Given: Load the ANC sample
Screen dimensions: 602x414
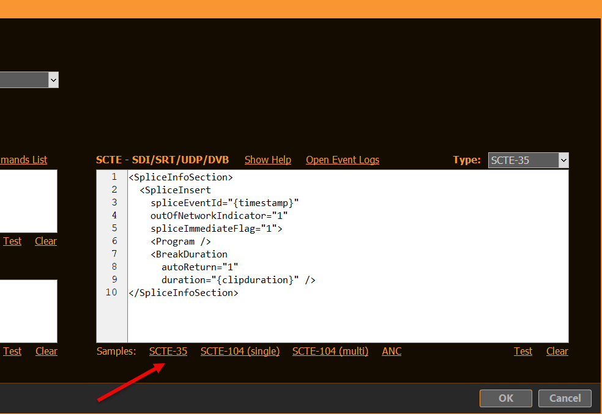Looking at the screenshot, I should click(x=392, y=351).
